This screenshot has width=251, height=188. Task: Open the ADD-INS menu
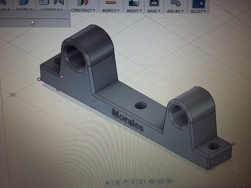coord(175,11)
